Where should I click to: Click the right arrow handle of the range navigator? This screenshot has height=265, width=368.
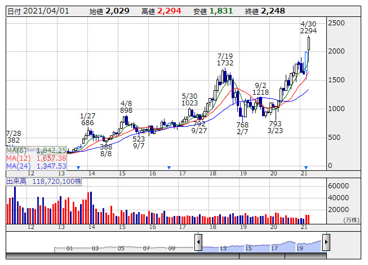(x=325, y=242)
